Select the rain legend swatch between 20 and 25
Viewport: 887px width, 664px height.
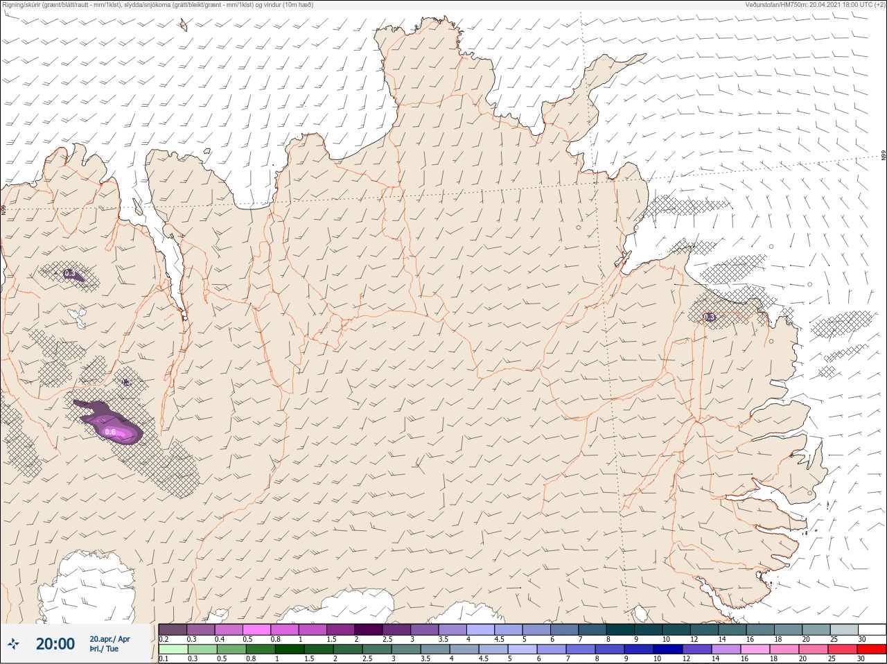(814, 649)
